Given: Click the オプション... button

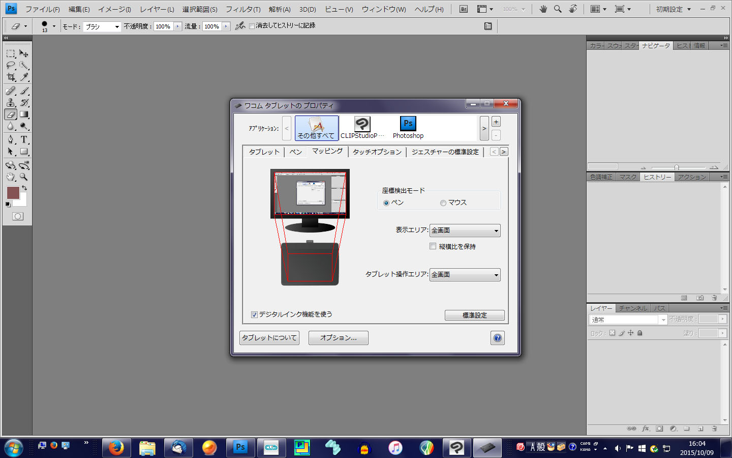Looking at the screenshot, I should click(338, 338).
